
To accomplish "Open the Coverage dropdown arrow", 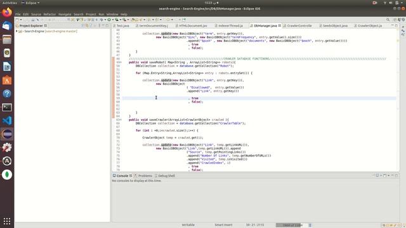I will [x=121, y=20].
